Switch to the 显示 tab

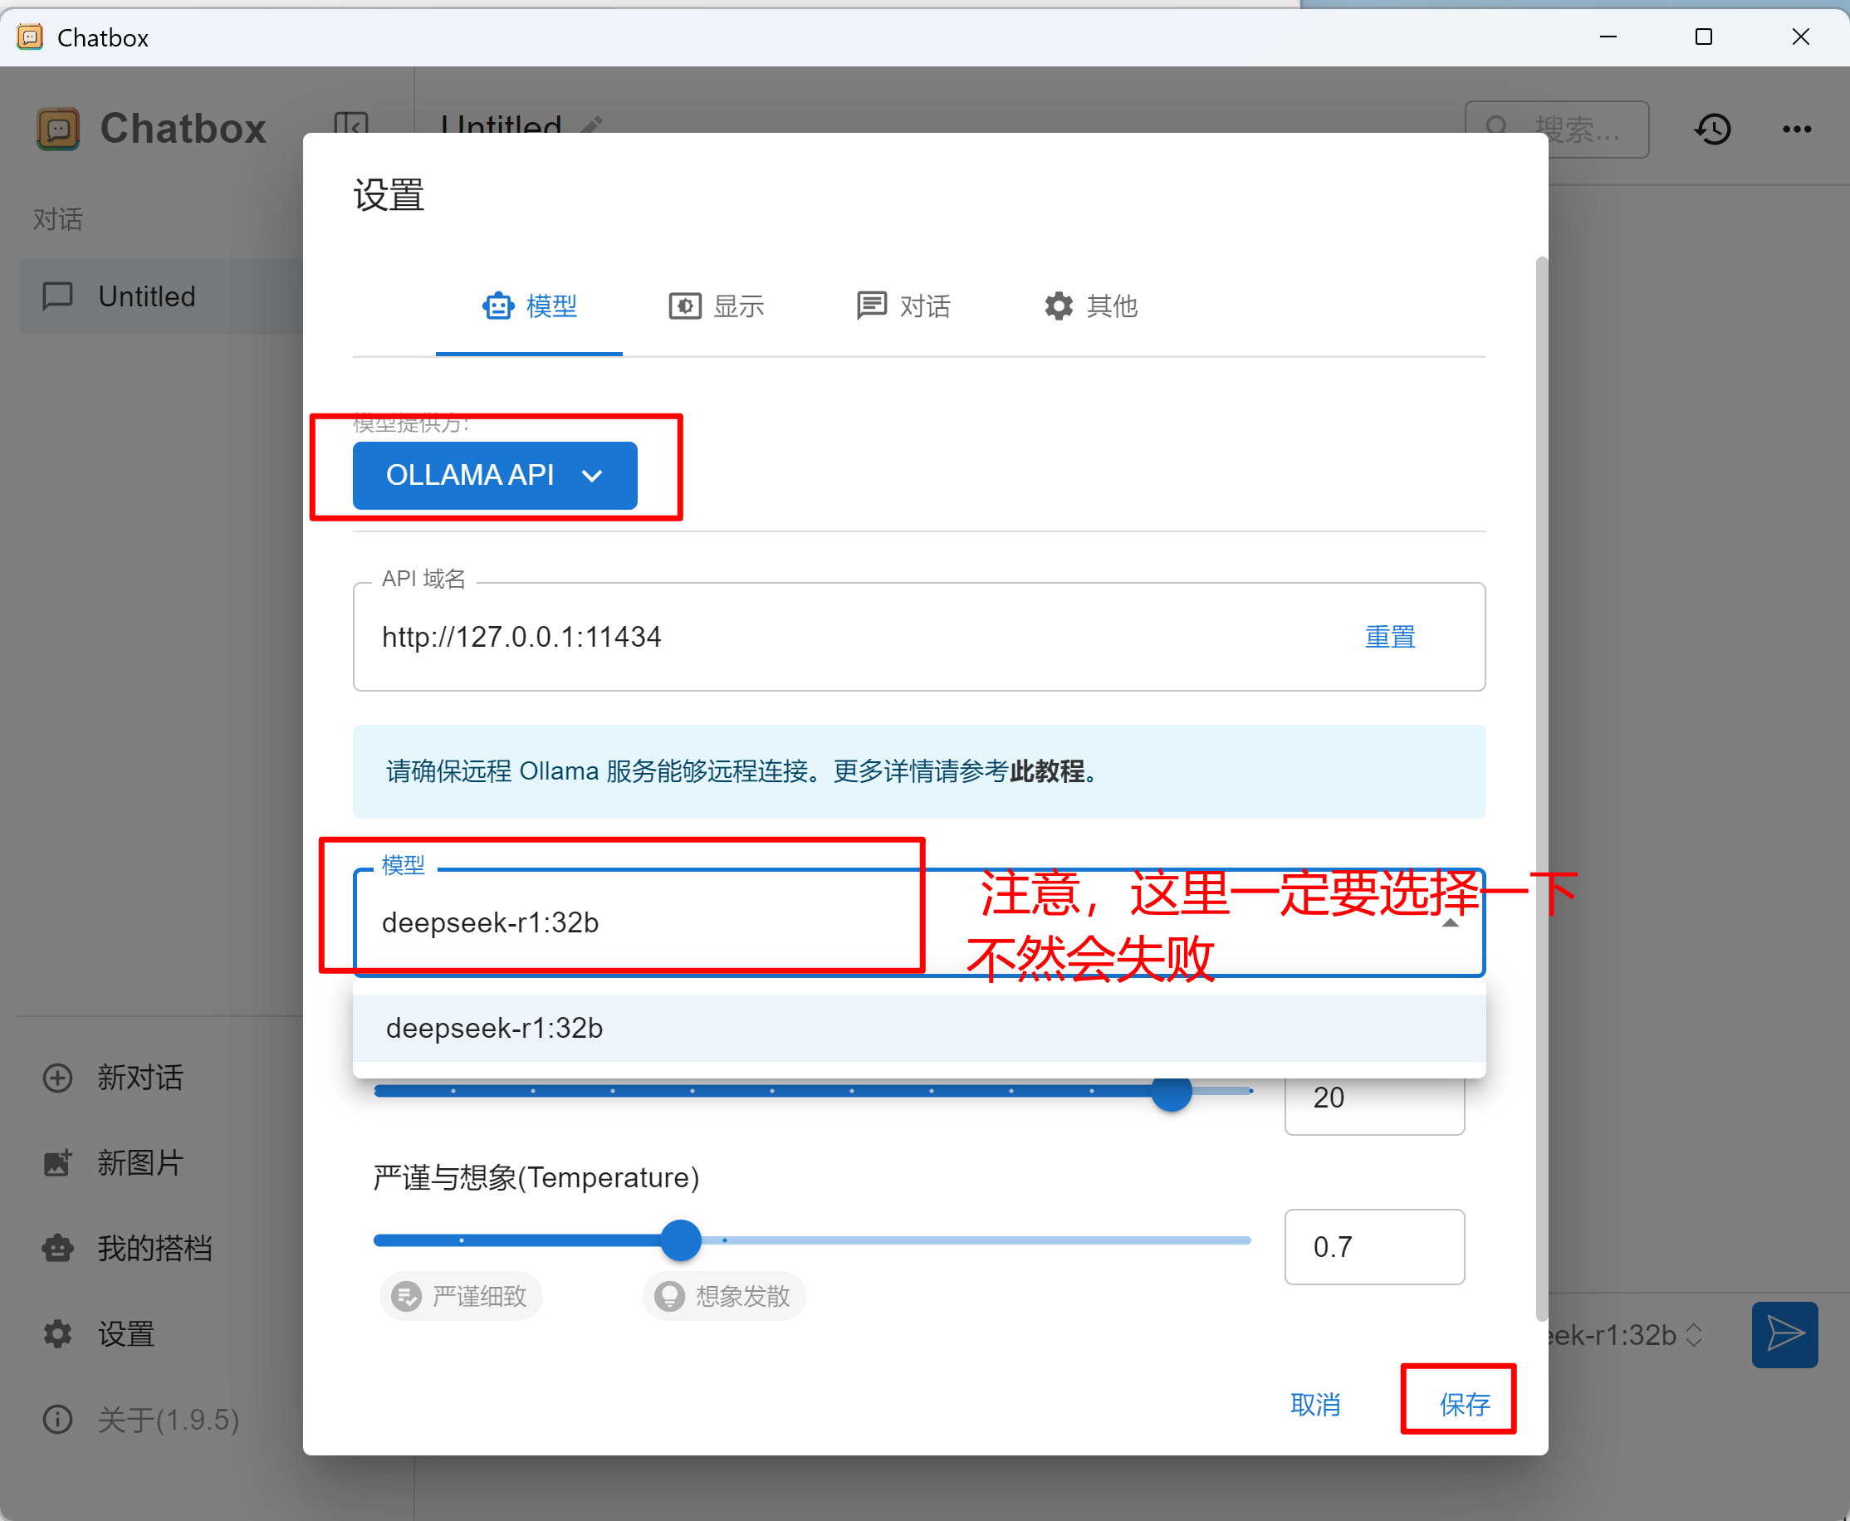716,306
